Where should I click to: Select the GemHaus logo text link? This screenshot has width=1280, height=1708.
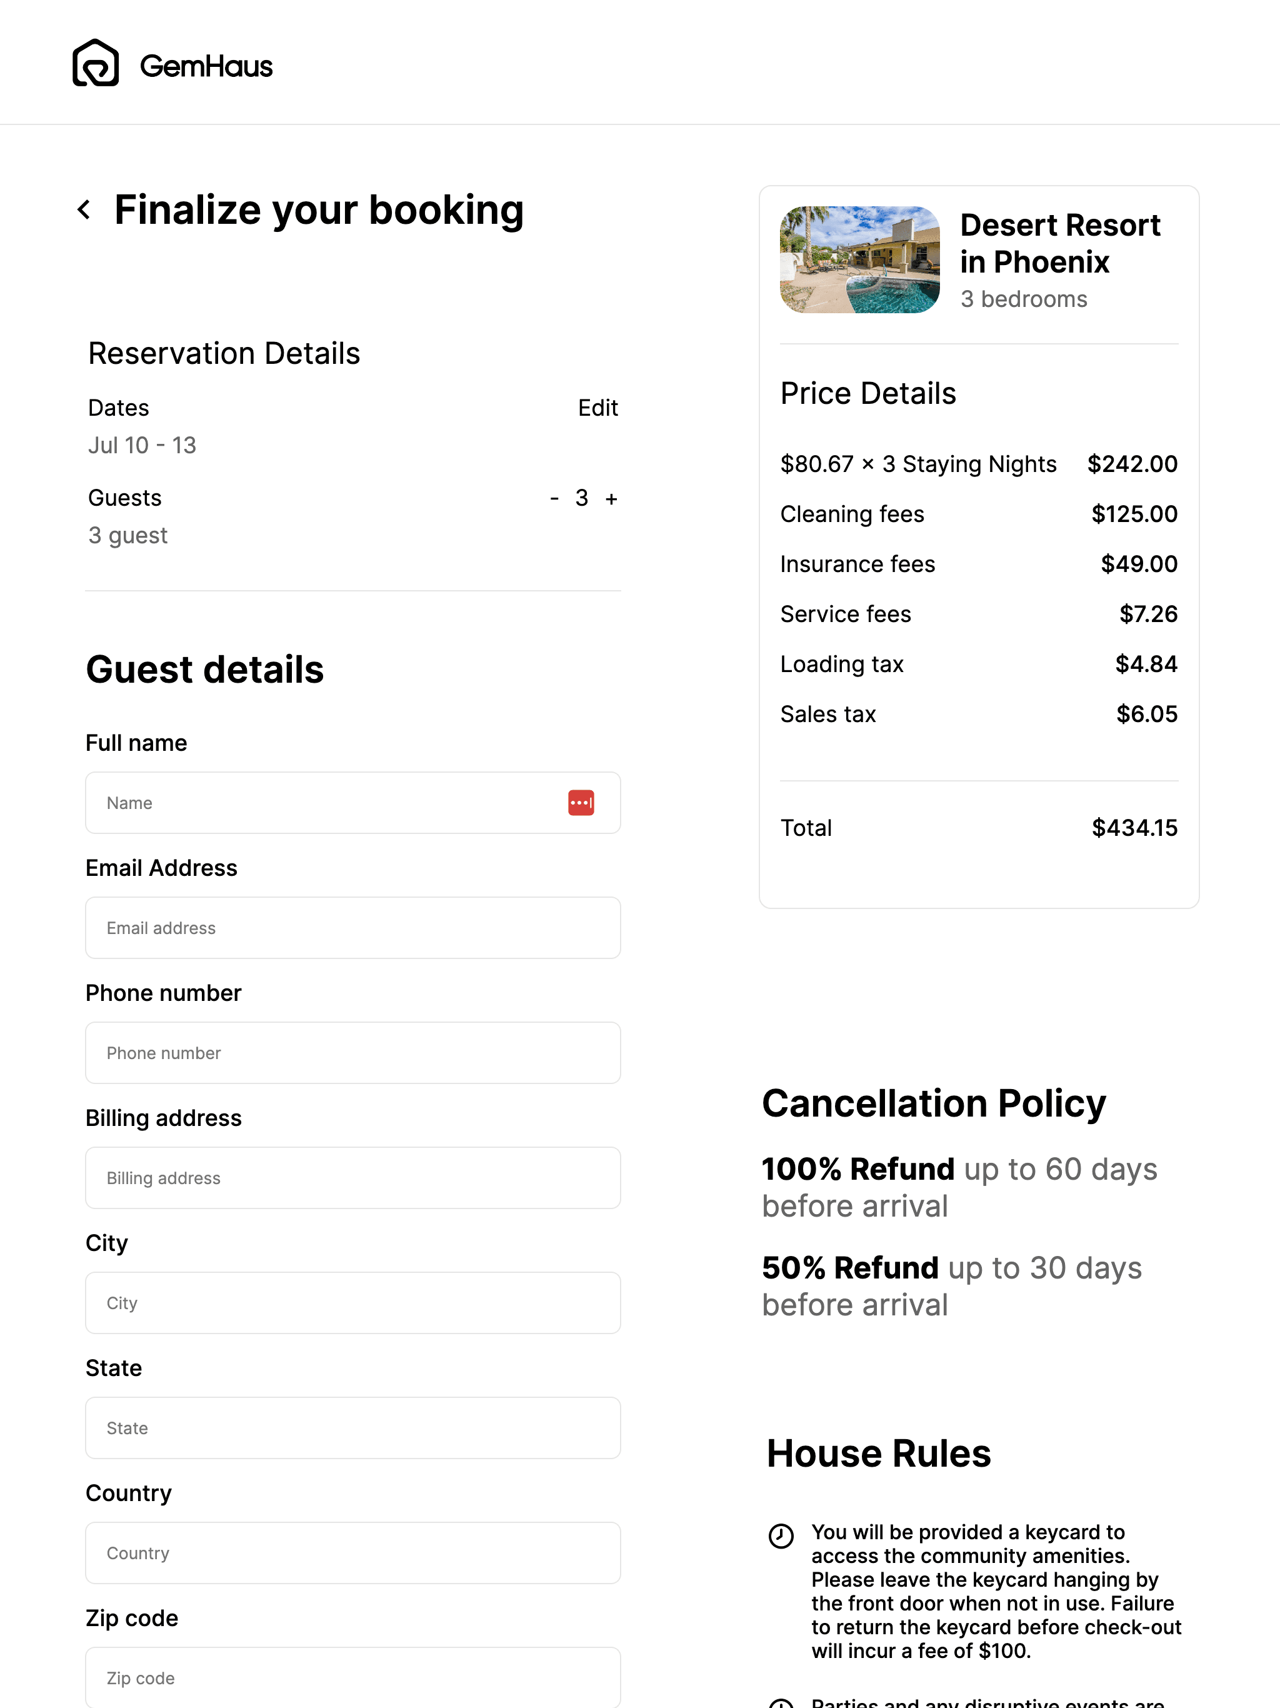pos(206,63)
